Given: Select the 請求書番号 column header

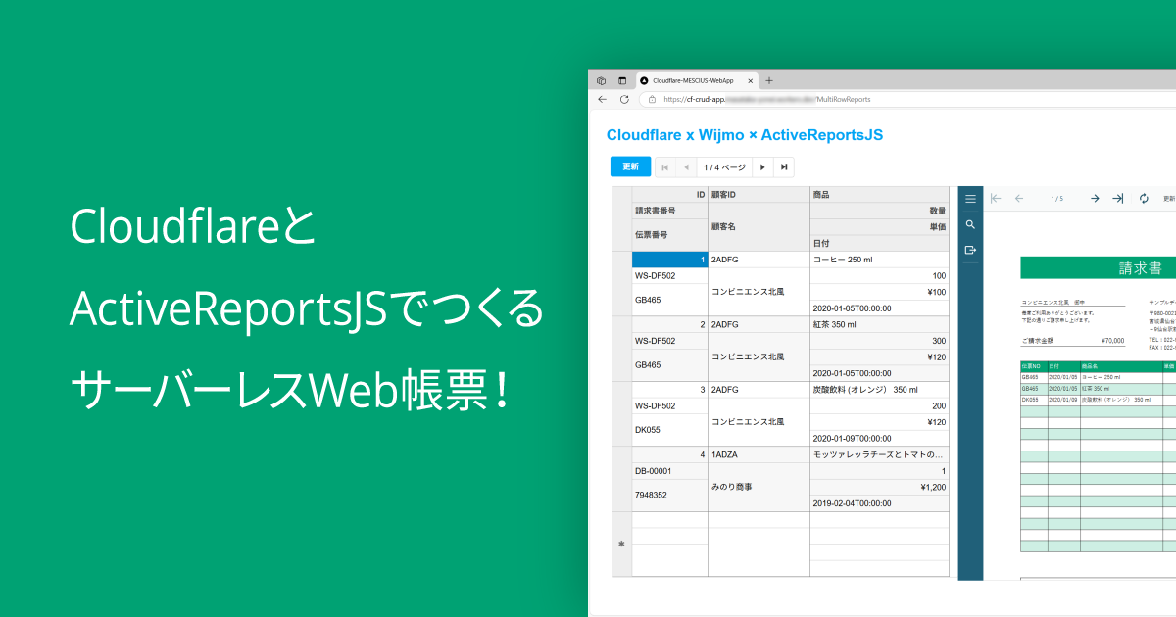Looking at the screenshot, I should (x=669, y=211).
